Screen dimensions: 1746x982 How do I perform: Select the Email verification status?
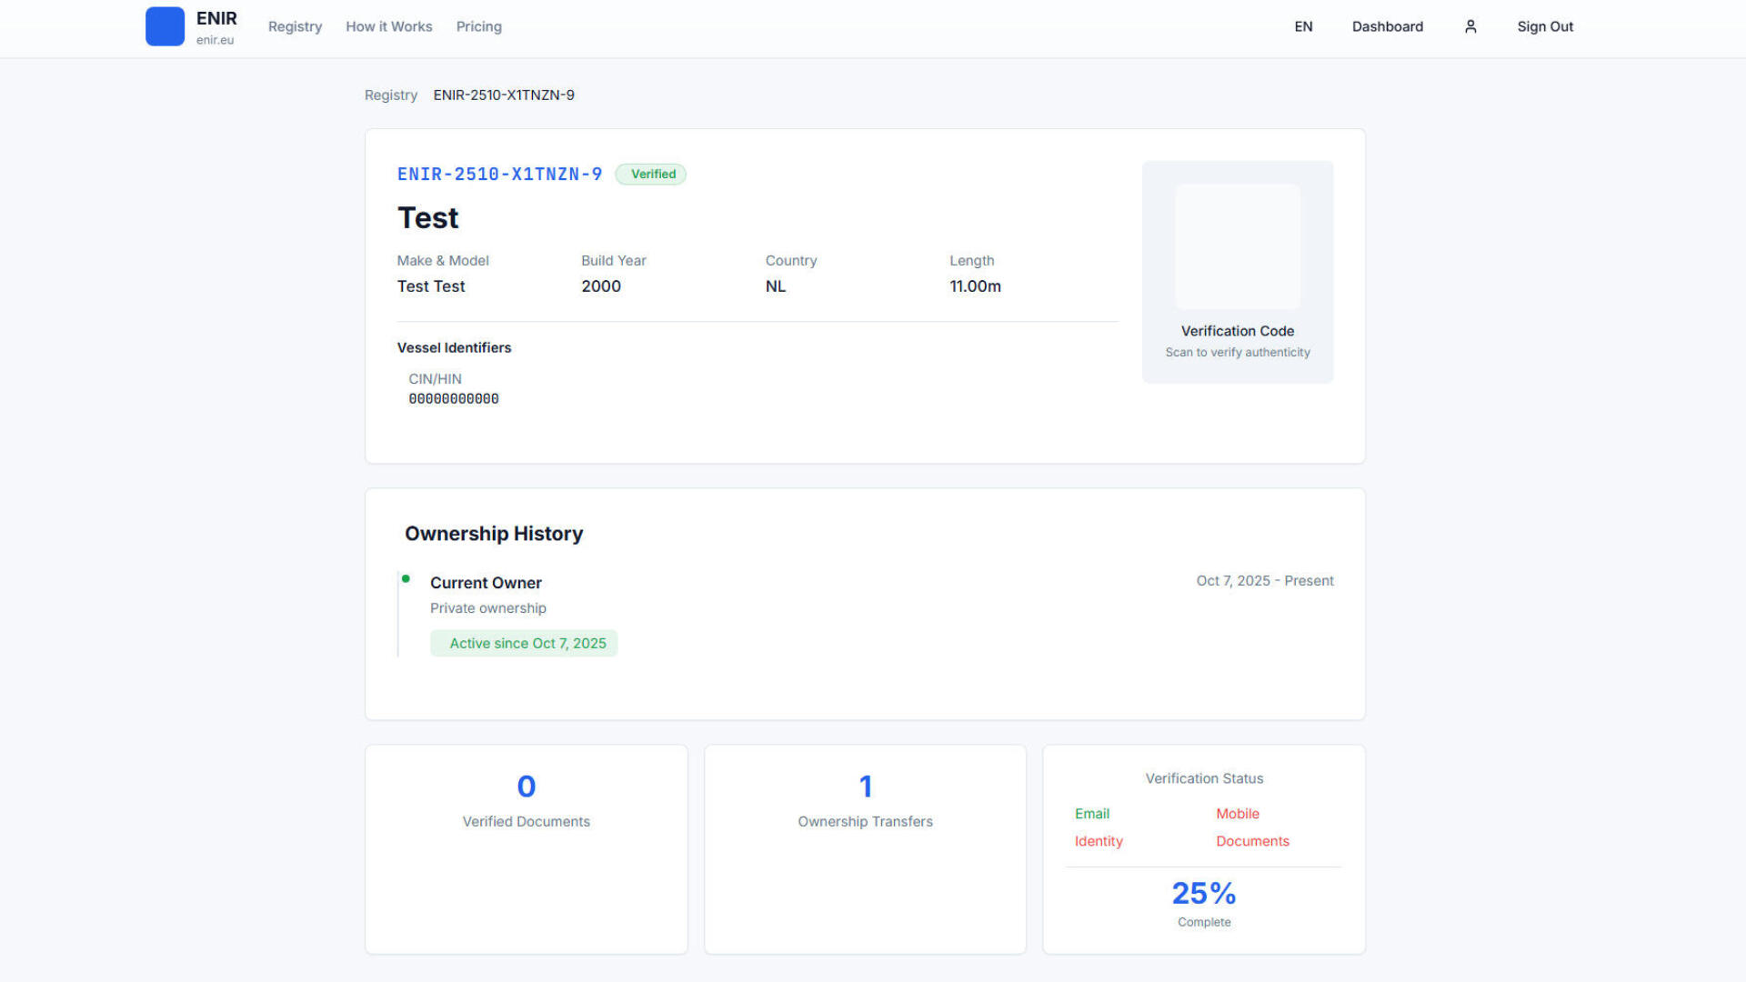(1091, 814)
